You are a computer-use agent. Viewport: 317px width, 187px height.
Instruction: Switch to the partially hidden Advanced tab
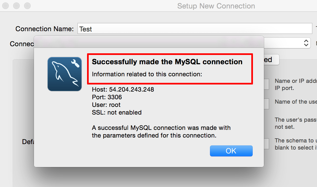point(272,60)
